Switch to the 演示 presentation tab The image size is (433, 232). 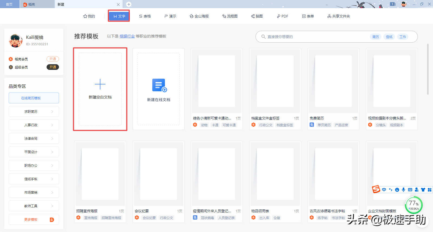pos(170,16)
